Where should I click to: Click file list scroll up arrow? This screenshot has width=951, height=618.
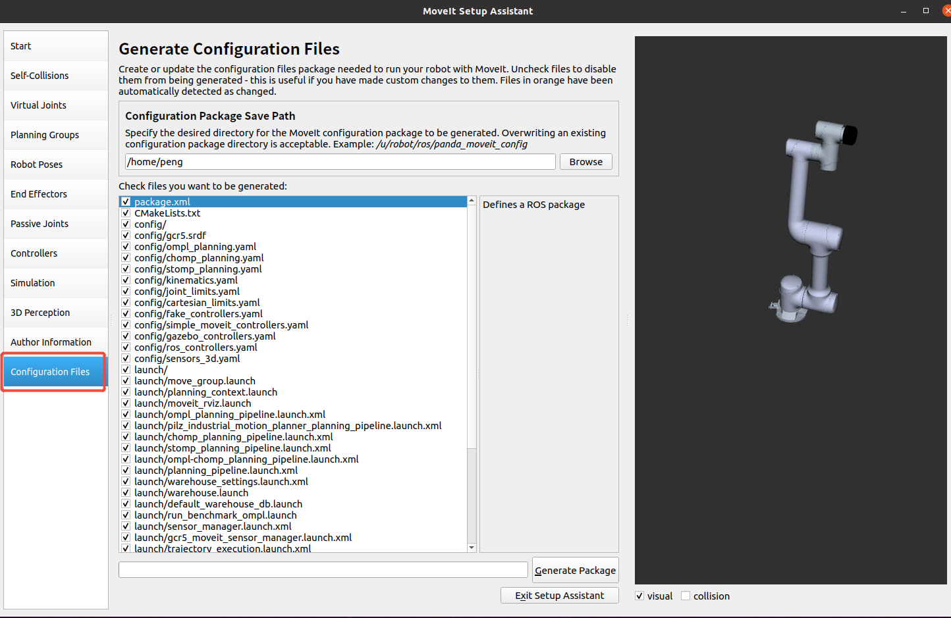pos(472,201)
